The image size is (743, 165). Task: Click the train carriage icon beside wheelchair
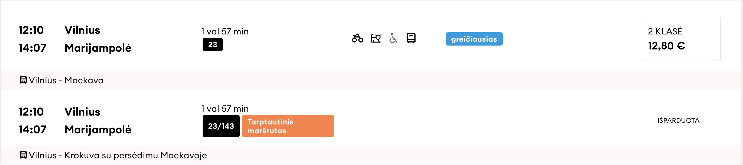(411, 38)
